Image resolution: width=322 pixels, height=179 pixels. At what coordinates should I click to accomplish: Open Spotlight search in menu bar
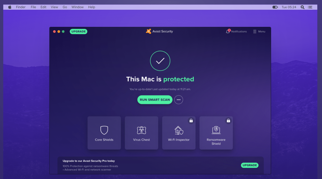click(303, 7)
